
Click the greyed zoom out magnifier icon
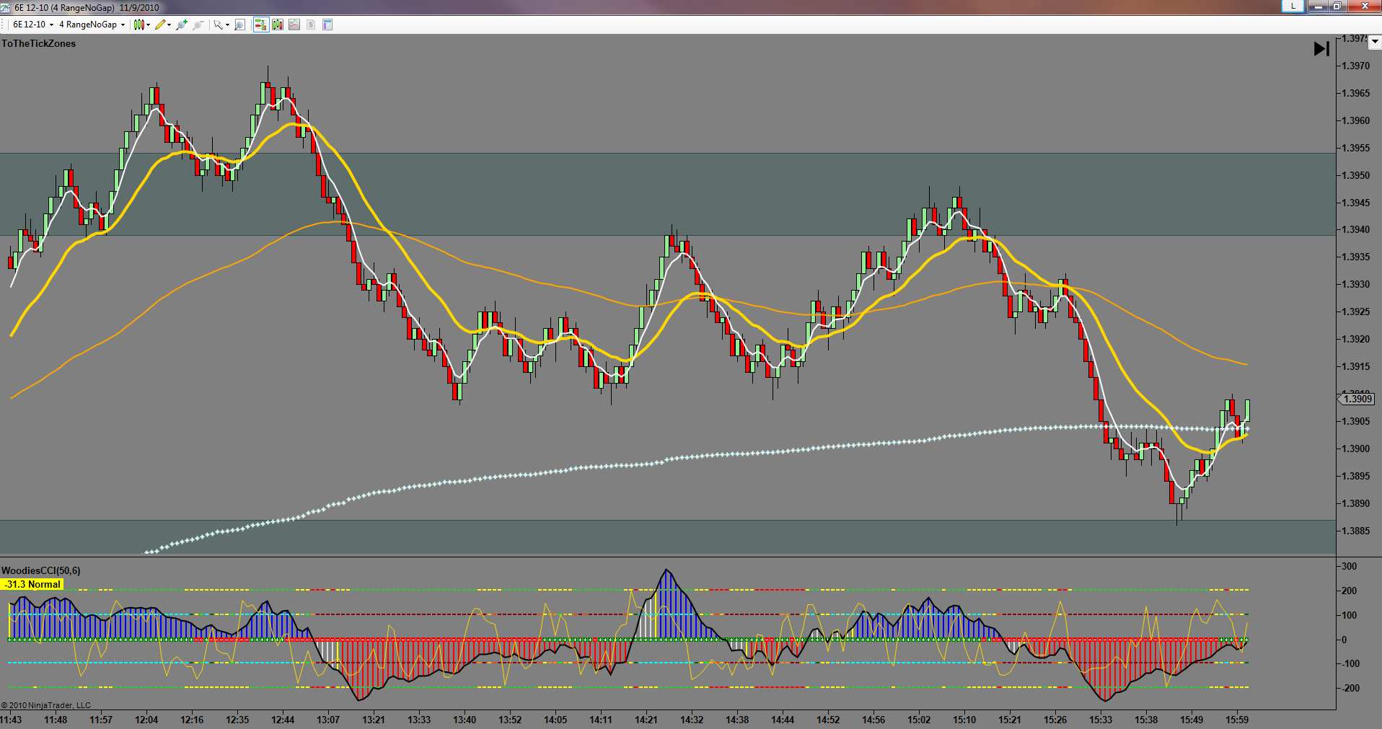[198, 25]
